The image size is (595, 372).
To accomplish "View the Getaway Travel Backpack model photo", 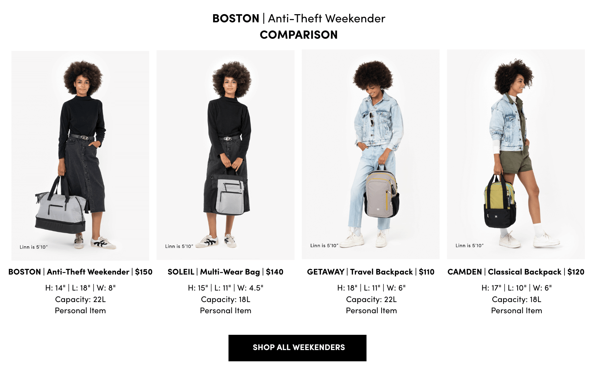I will (371, 154).
